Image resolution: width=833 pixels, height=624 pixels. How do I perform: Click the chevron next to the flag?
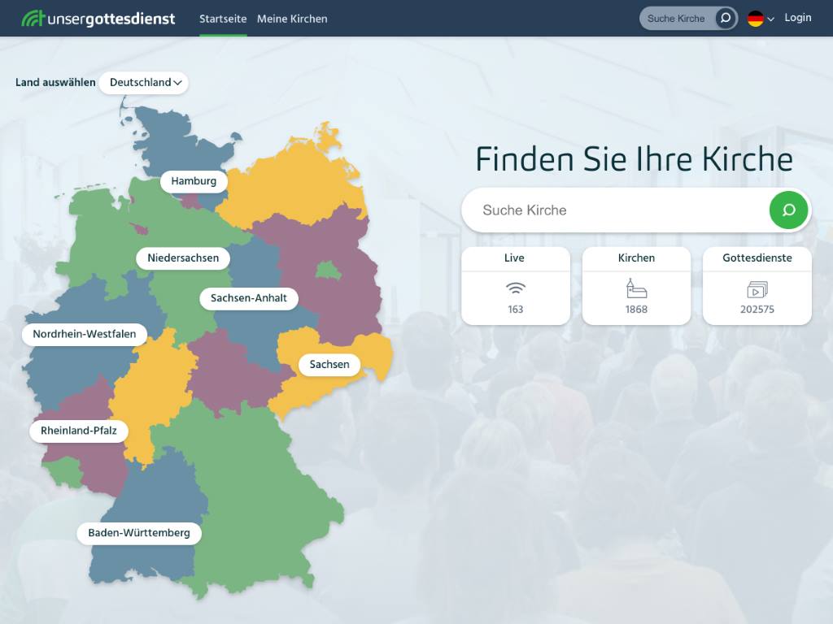coord(771,19)
